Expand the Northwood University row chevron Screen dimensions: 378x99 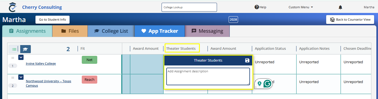(21, 77)
